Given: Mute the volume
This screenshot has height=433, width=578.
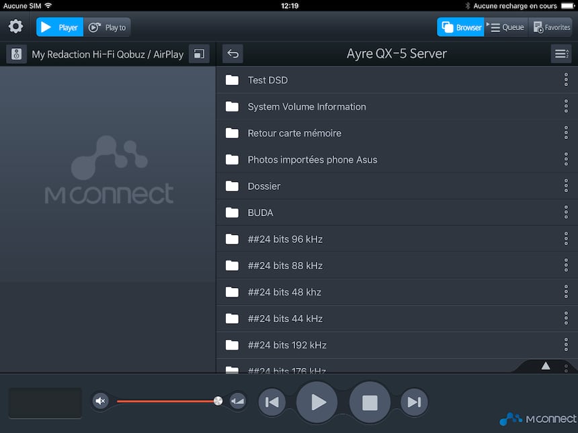Looking at the screenshot, I should coord(100,401).
